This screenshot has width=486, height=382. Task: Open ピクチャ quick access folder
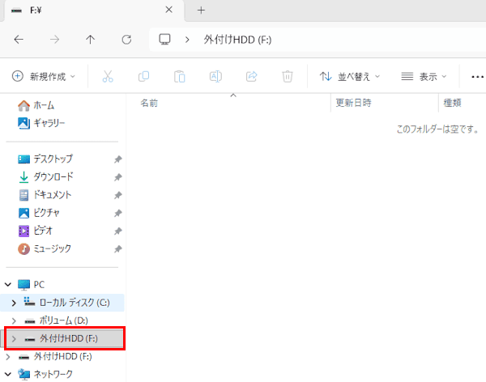tap(39, 213)
